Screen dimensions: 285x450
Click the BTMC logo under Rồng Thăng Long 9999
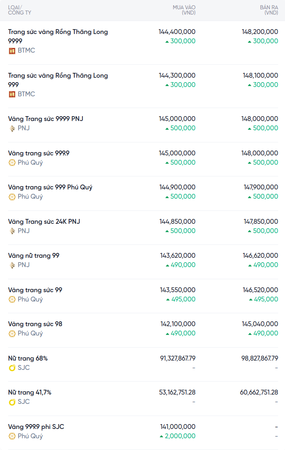(x=12, y=51)
